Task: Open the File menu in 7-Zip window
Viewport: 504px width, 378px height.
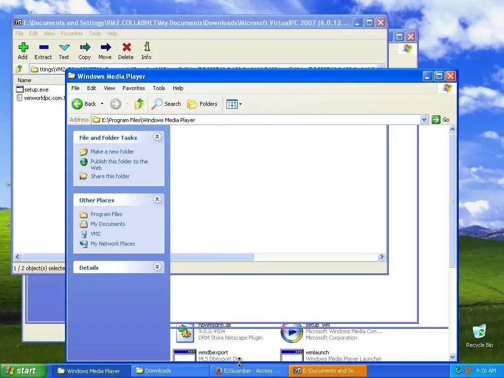Action: [19, 33]
